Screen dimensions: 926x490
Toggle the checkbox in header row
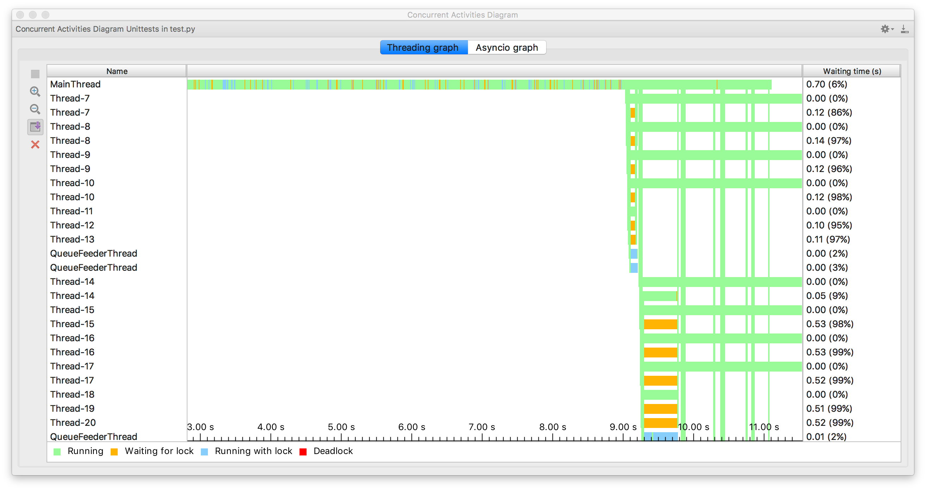[36, 71]
